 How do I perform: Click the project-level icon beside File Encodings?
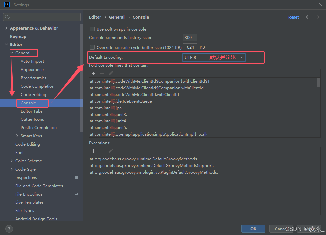(x=76, y=194)
